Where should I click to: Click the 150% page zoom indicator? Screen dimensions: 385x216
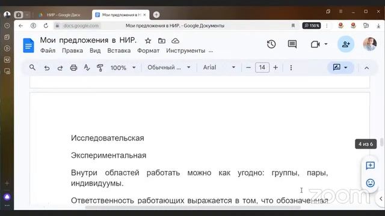[x=312, y=26]
